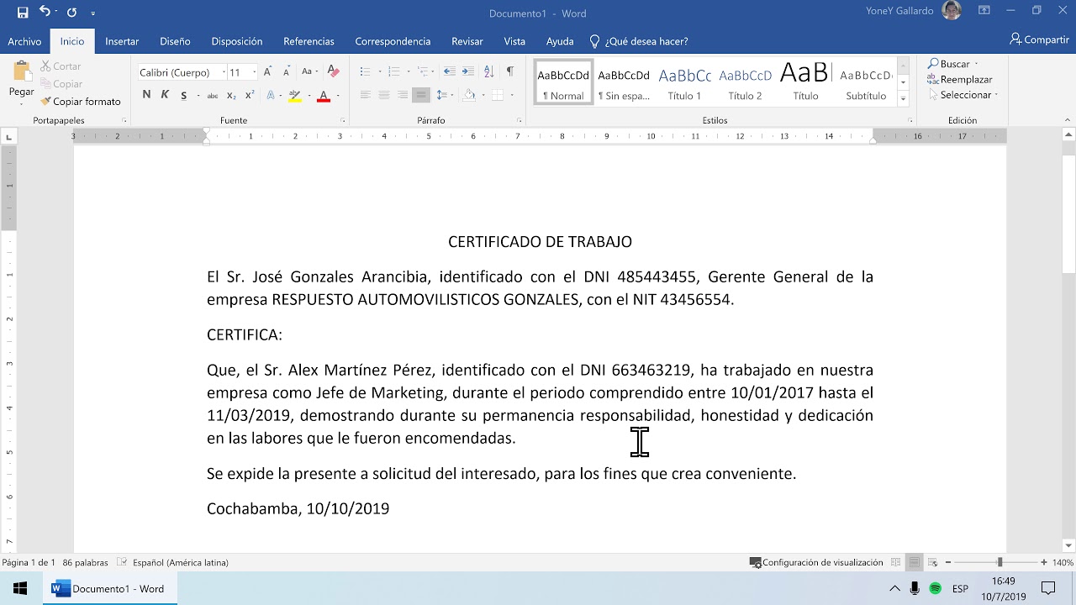Click the Copiar formato paintbrush icon
1076x605 pixels.
(46, 102)
